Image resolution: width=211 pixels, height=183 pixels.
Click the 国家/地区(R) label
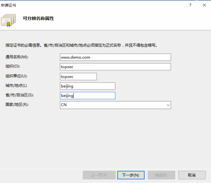[x=17, y=104]
